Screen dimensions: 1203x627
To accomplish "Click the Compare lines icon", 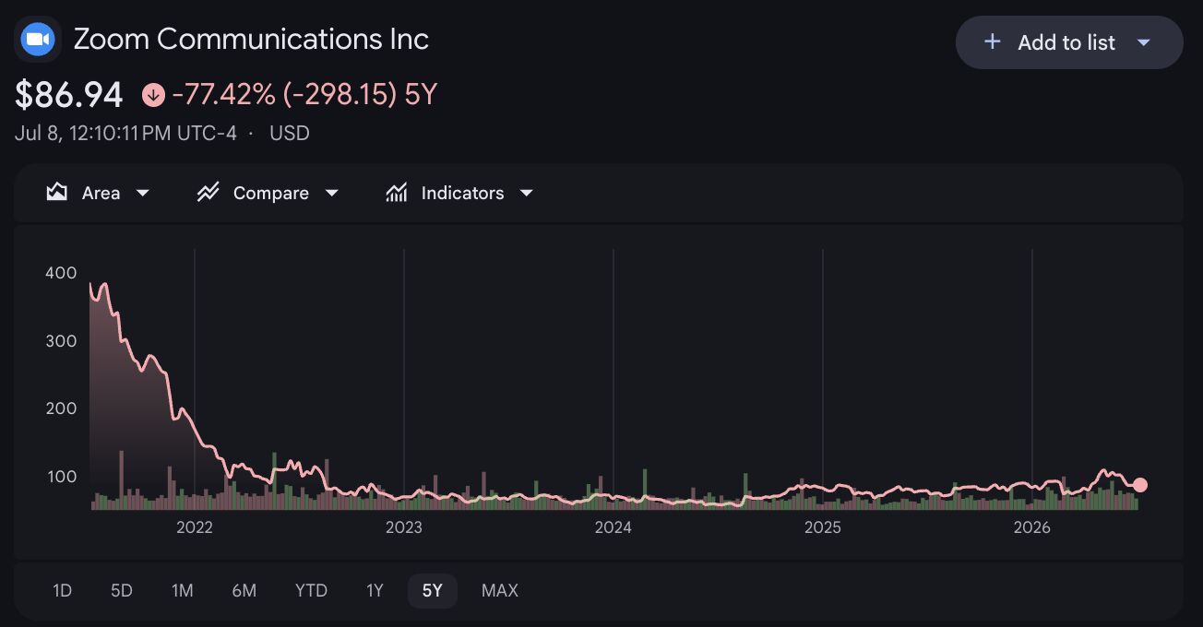I will coord(208,193).
